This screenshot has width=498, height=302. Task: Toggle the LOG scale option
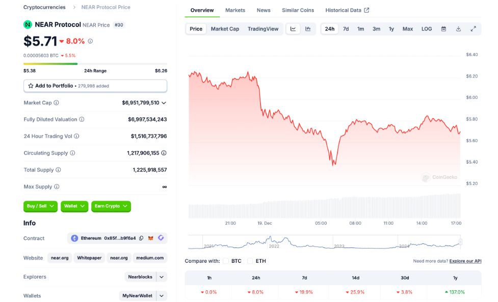click(427, 29)
